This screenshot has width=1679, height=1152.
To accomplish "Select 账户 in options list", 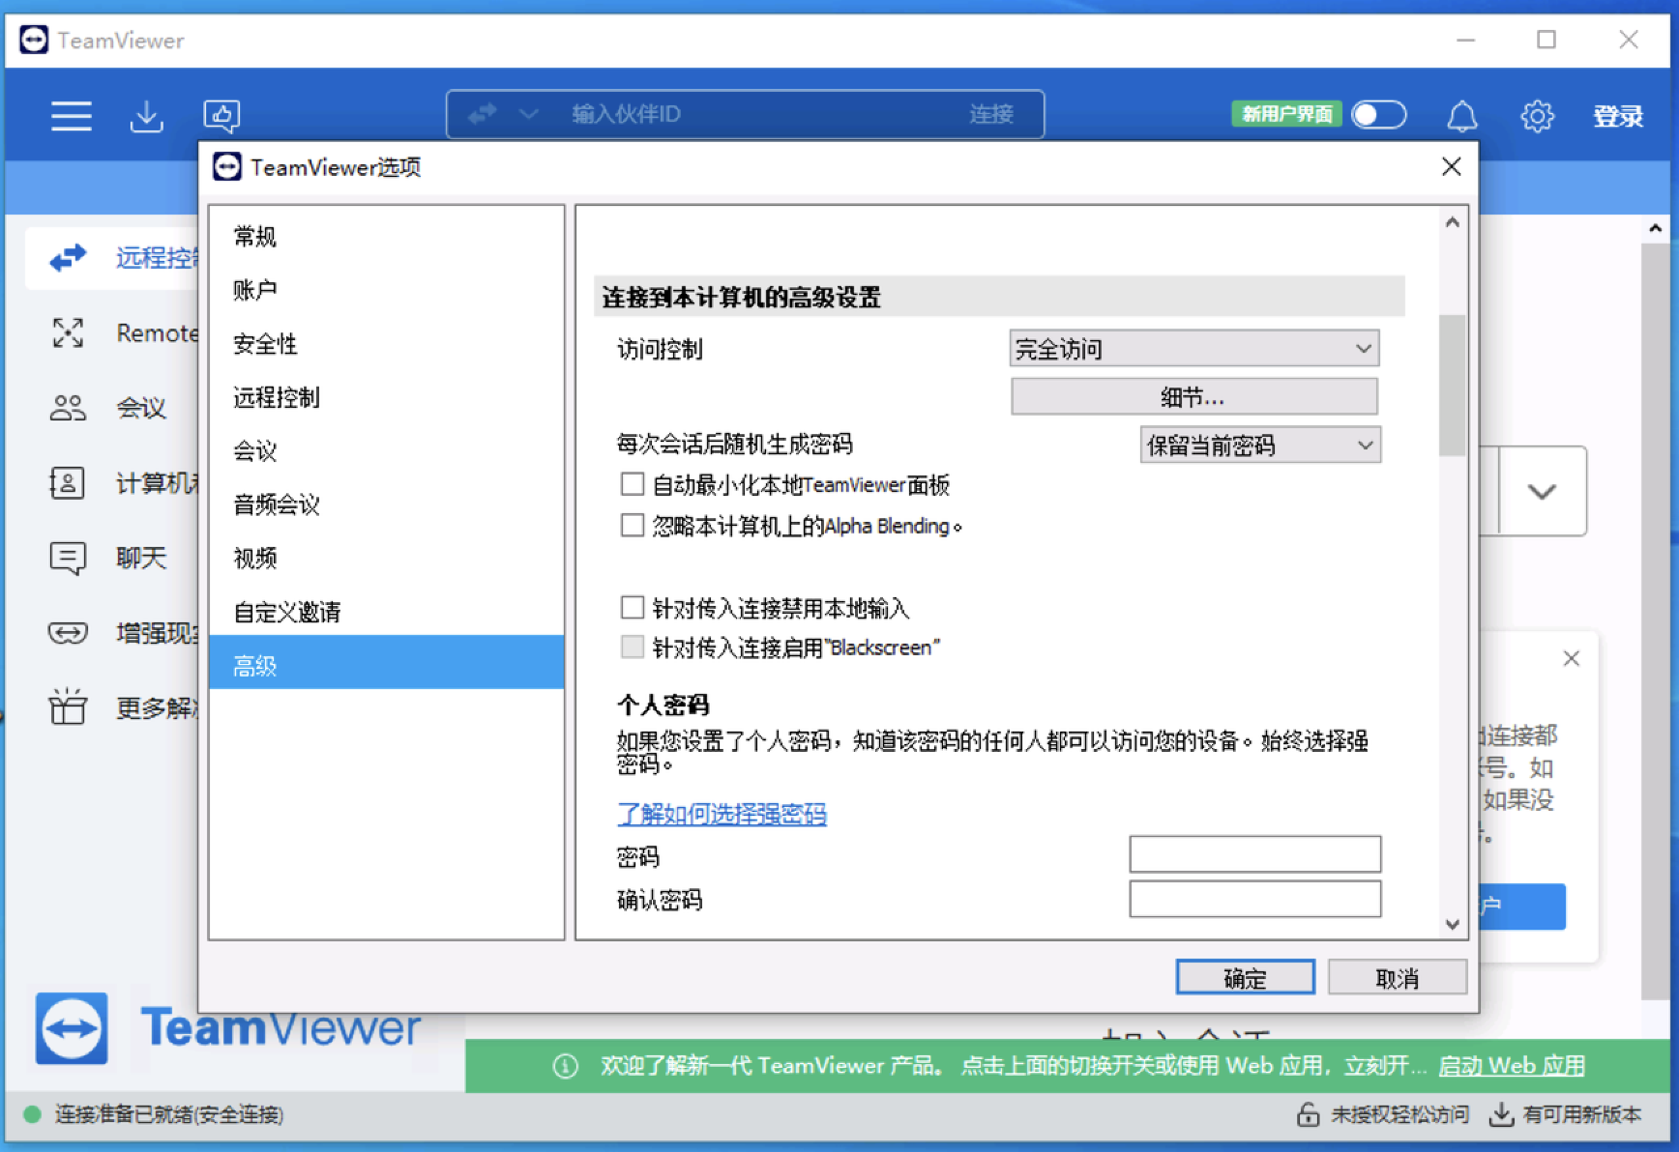I will [x=386, y=290].
